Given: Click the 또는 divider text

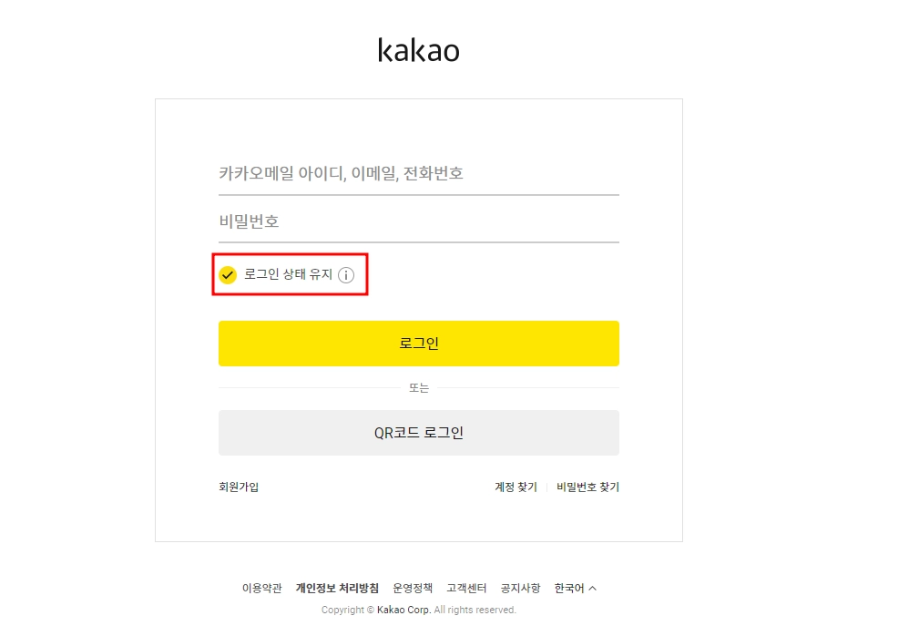Looking at the screenshot, I should [x=418, y=388].
